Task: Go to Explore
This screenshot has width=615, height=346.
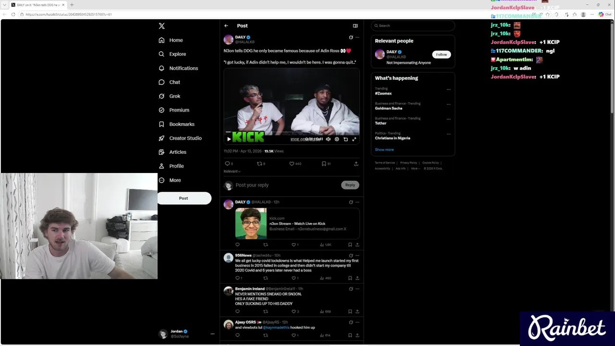Action: [172, 54]
